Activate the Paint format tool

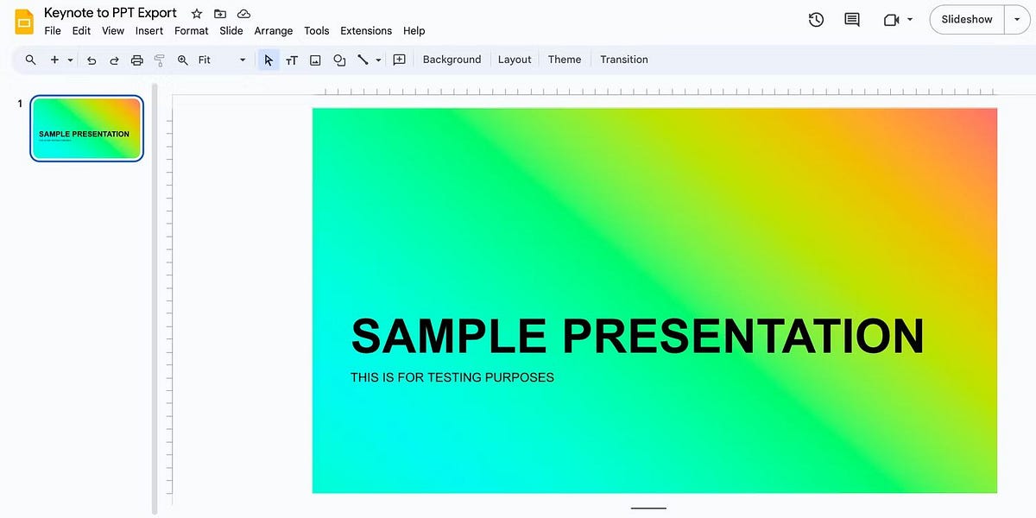click(x=159, y=60)
